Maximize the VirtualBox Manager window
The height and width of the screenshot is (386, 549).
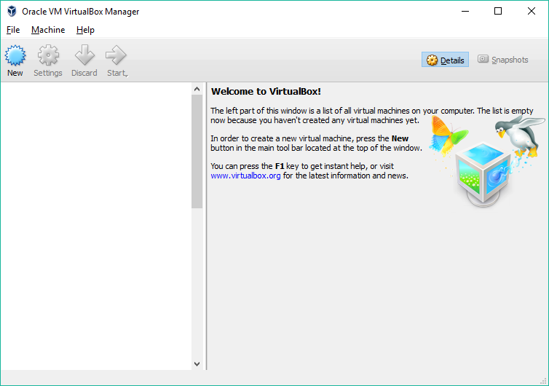[x=498, y=11]
